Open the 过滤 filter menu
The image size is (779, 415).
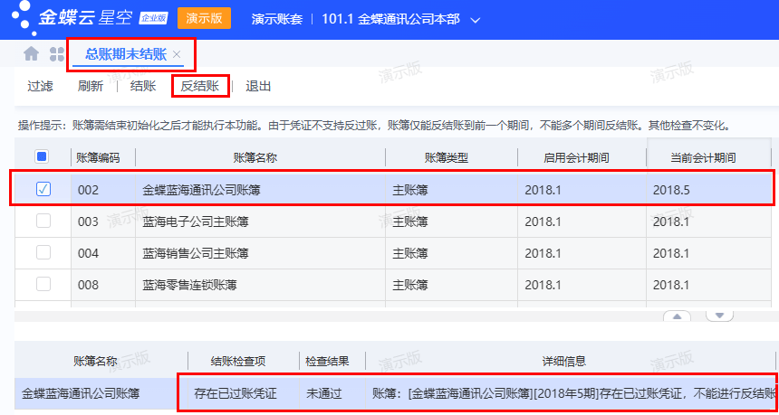click(40, 87)
